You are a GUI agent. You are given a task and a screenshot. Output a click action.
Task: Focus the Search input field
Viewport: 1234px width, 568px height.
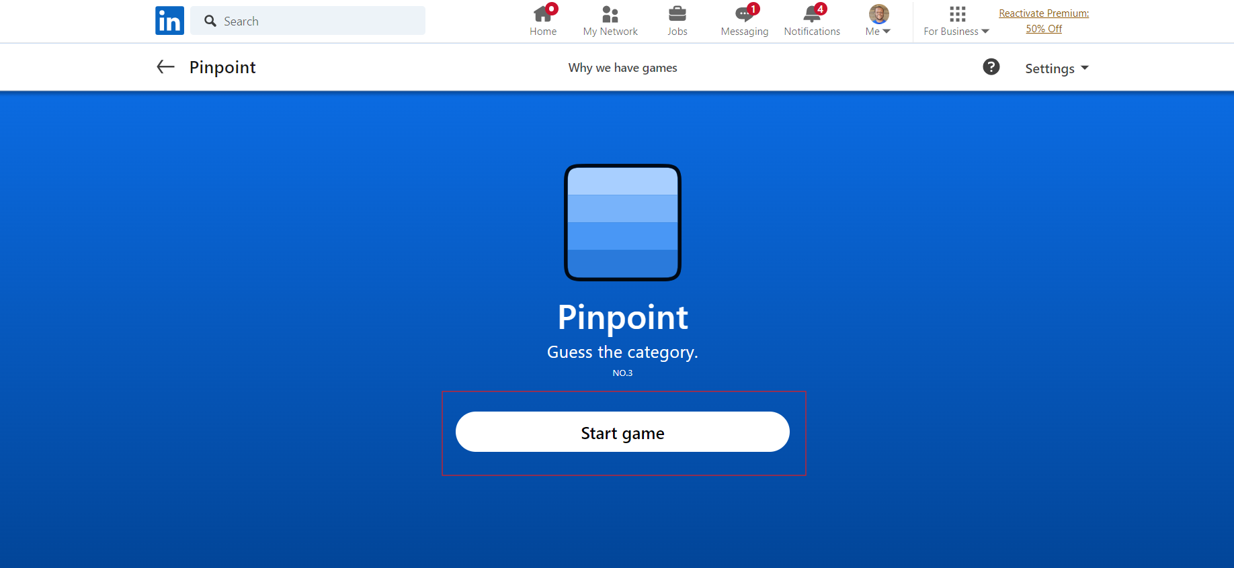pos(308,21)
